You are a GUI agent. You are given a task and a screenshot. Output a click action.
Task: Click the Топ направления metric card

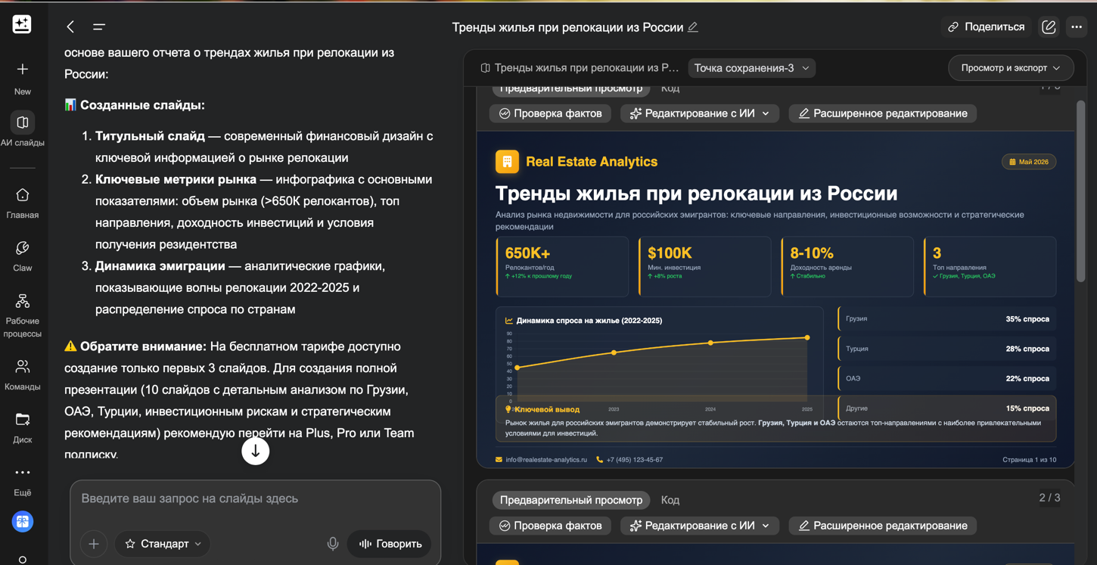click(990, 266)
